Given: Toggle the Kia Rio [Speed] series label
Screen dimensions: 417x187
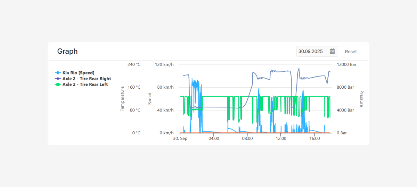Looking at the screenshot, I should coord(78,73).
